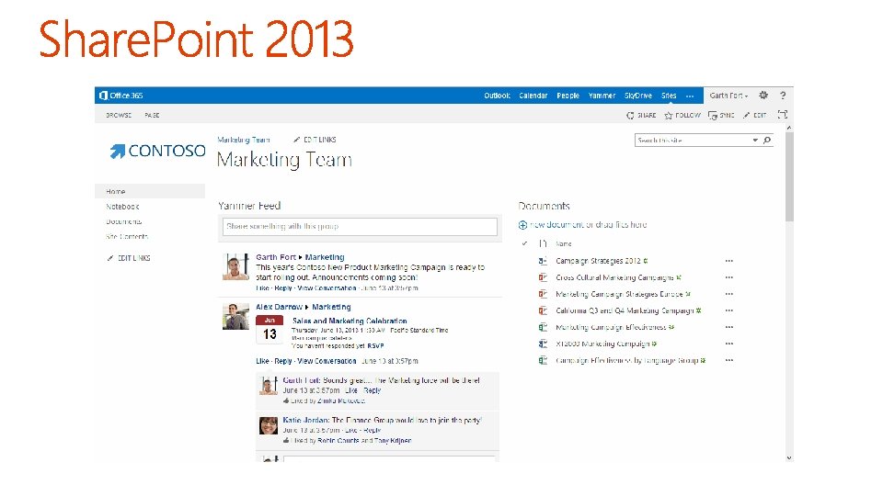Open the help question mark
Viewport: 883px width, 496px height.
tap(783, 96)
